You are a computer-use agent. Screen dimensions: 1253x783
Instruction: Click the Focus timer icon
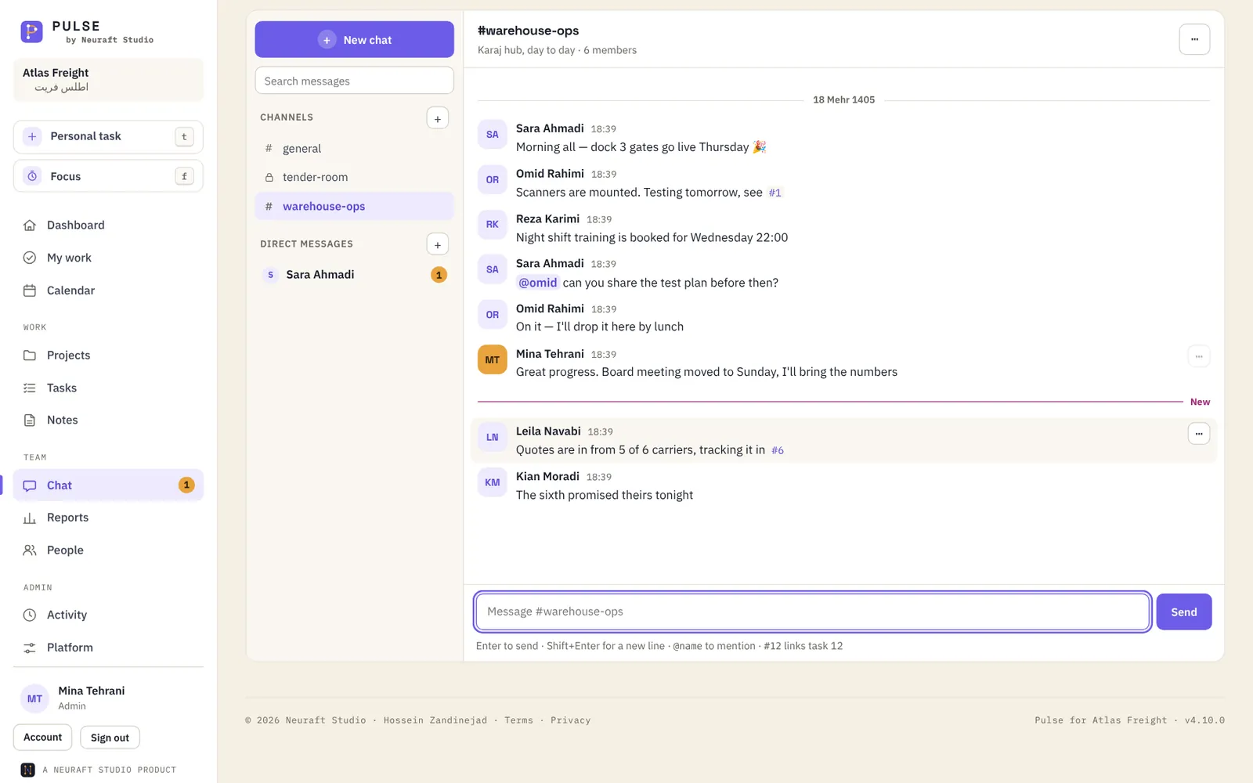coord(32,176)
